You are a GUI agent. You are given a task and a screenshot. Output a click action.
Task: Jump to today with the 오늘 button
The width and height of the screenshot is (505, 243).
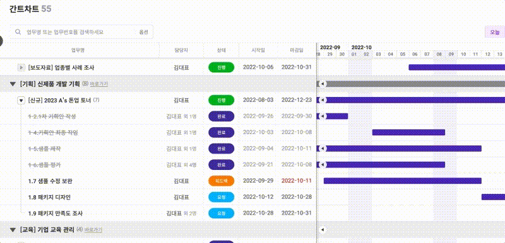point(495,32)
